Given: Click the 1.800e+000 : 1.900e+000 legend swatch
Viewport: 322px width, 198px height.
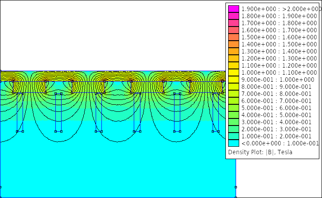Looking at the screenshot, I should (x=233, y=16).
